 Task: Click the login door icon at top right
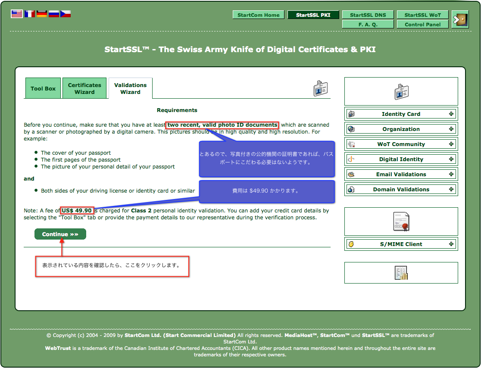tap(460, 20)
